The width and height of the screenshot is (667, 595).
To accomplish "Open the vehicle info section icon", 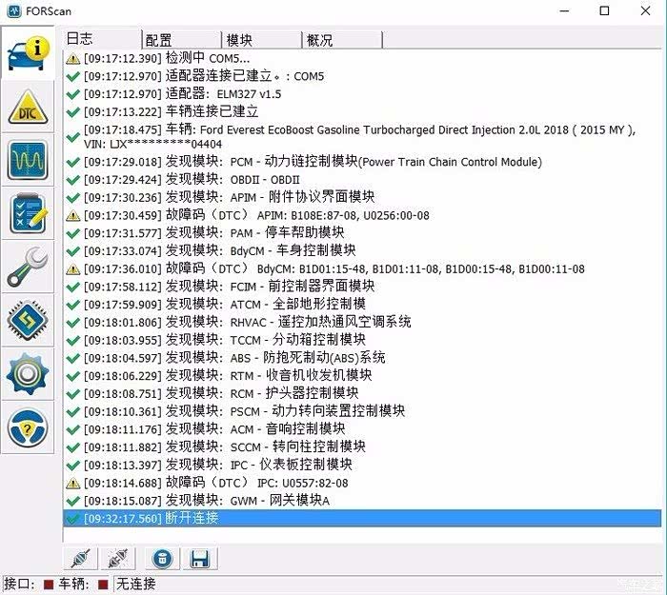I will click(x=28, y=53).
